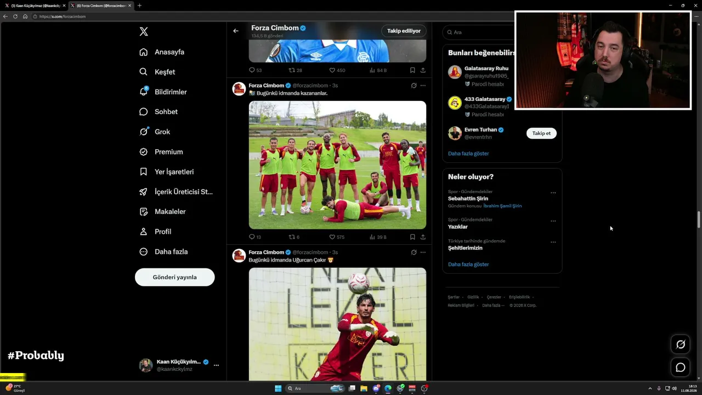Screen dimensions: 702x395
Task: Open Grok actions on 'Bugünkü idmanda kazananlar' post
Action: click(414, 86)
